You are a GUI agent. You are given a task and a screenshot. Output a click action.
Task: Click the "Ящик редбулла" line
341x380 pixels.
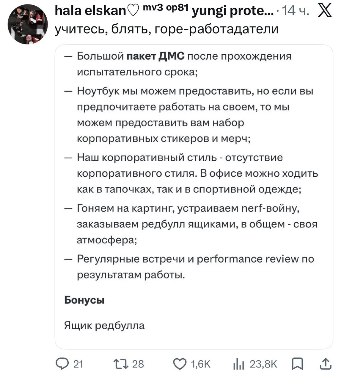click(104, 326)
